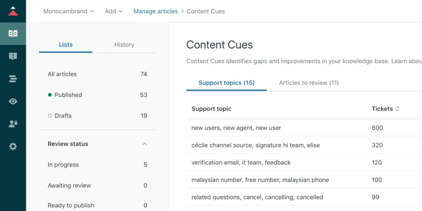Sort by Tickets column arrows

pos(397,109)
